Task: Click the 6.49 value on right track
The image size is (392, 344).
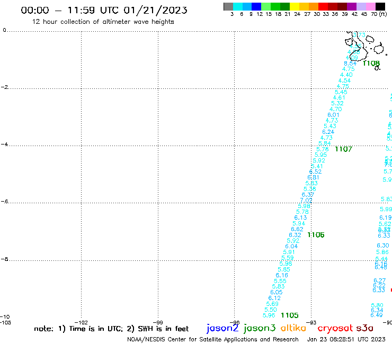Action: click(377, 315)
